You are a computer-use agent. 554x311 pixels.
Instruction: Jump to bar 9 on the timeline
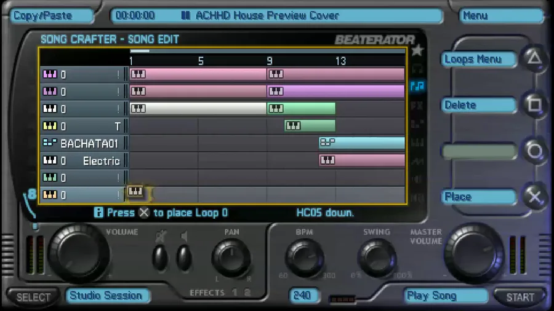(270, 61)
